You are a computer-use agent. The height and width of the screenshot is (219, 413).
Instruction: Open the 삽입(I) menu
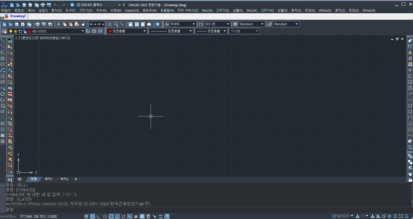coord(43,11)
